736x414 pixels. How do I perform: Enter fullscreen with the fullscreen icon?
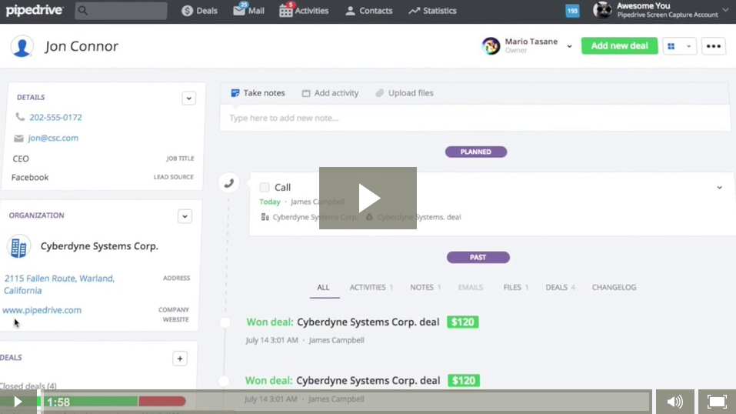(717, 402)
